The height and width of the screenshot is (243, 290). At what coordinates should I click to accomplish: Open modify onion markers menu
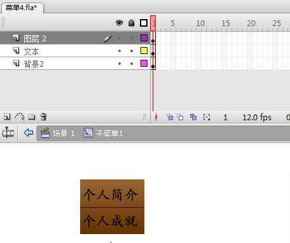pyautogui.click(x=207, y=117)
